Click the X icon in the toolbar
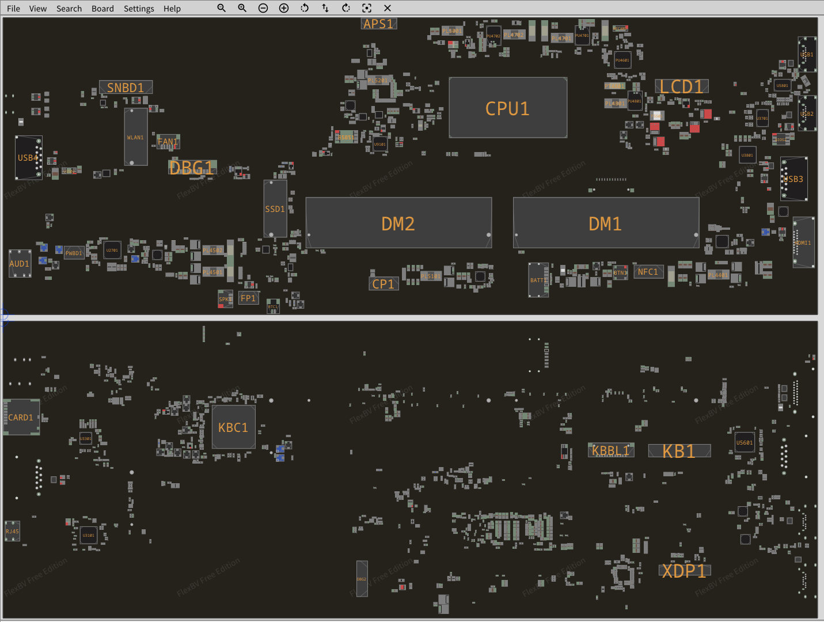 point(388,8)
